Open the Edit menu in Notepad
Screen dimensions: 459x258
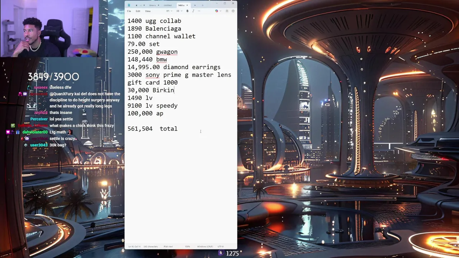(138, 11)
